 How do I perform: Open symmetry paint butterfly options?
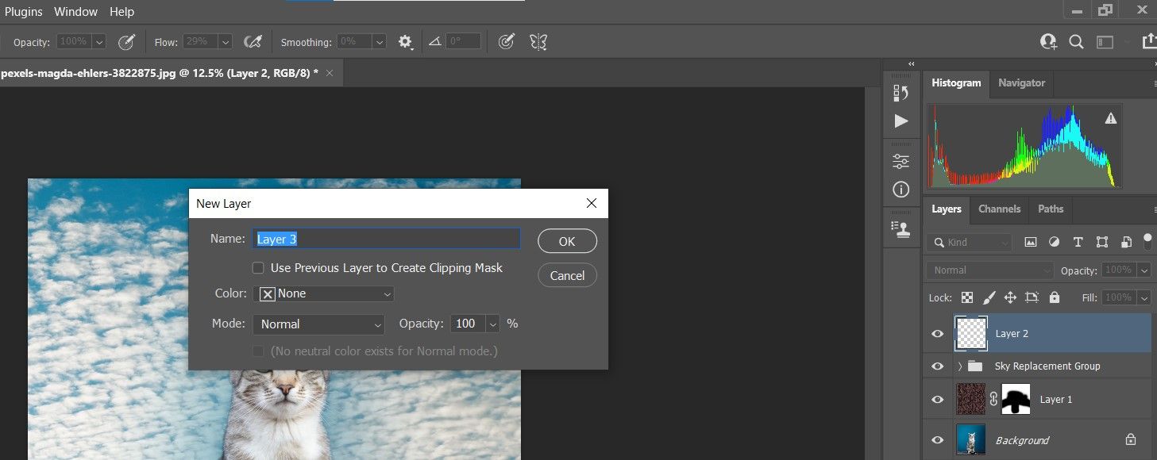(x=538, y=42)
